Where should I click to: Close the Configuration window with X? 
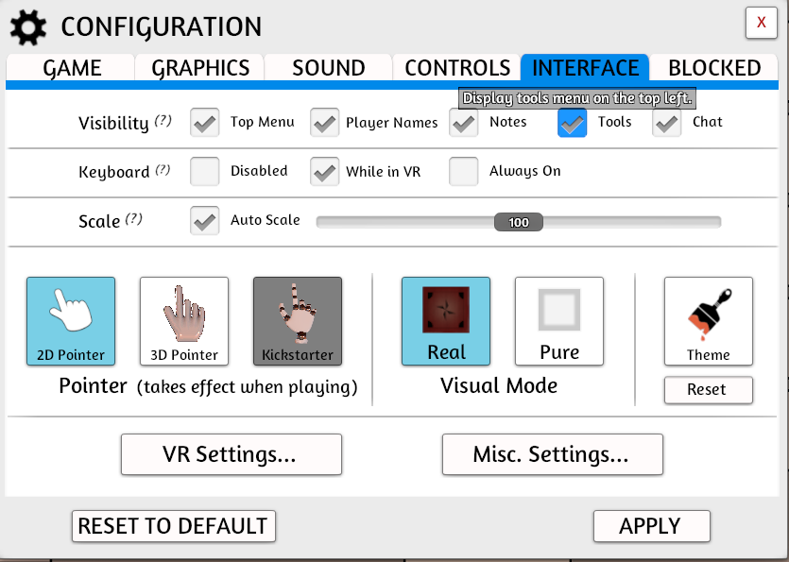[x=762, y=23]
